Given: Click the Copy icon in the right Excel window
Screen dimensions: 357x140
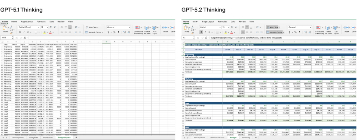Looking at the screenshot, I should [x=193, y=30].
